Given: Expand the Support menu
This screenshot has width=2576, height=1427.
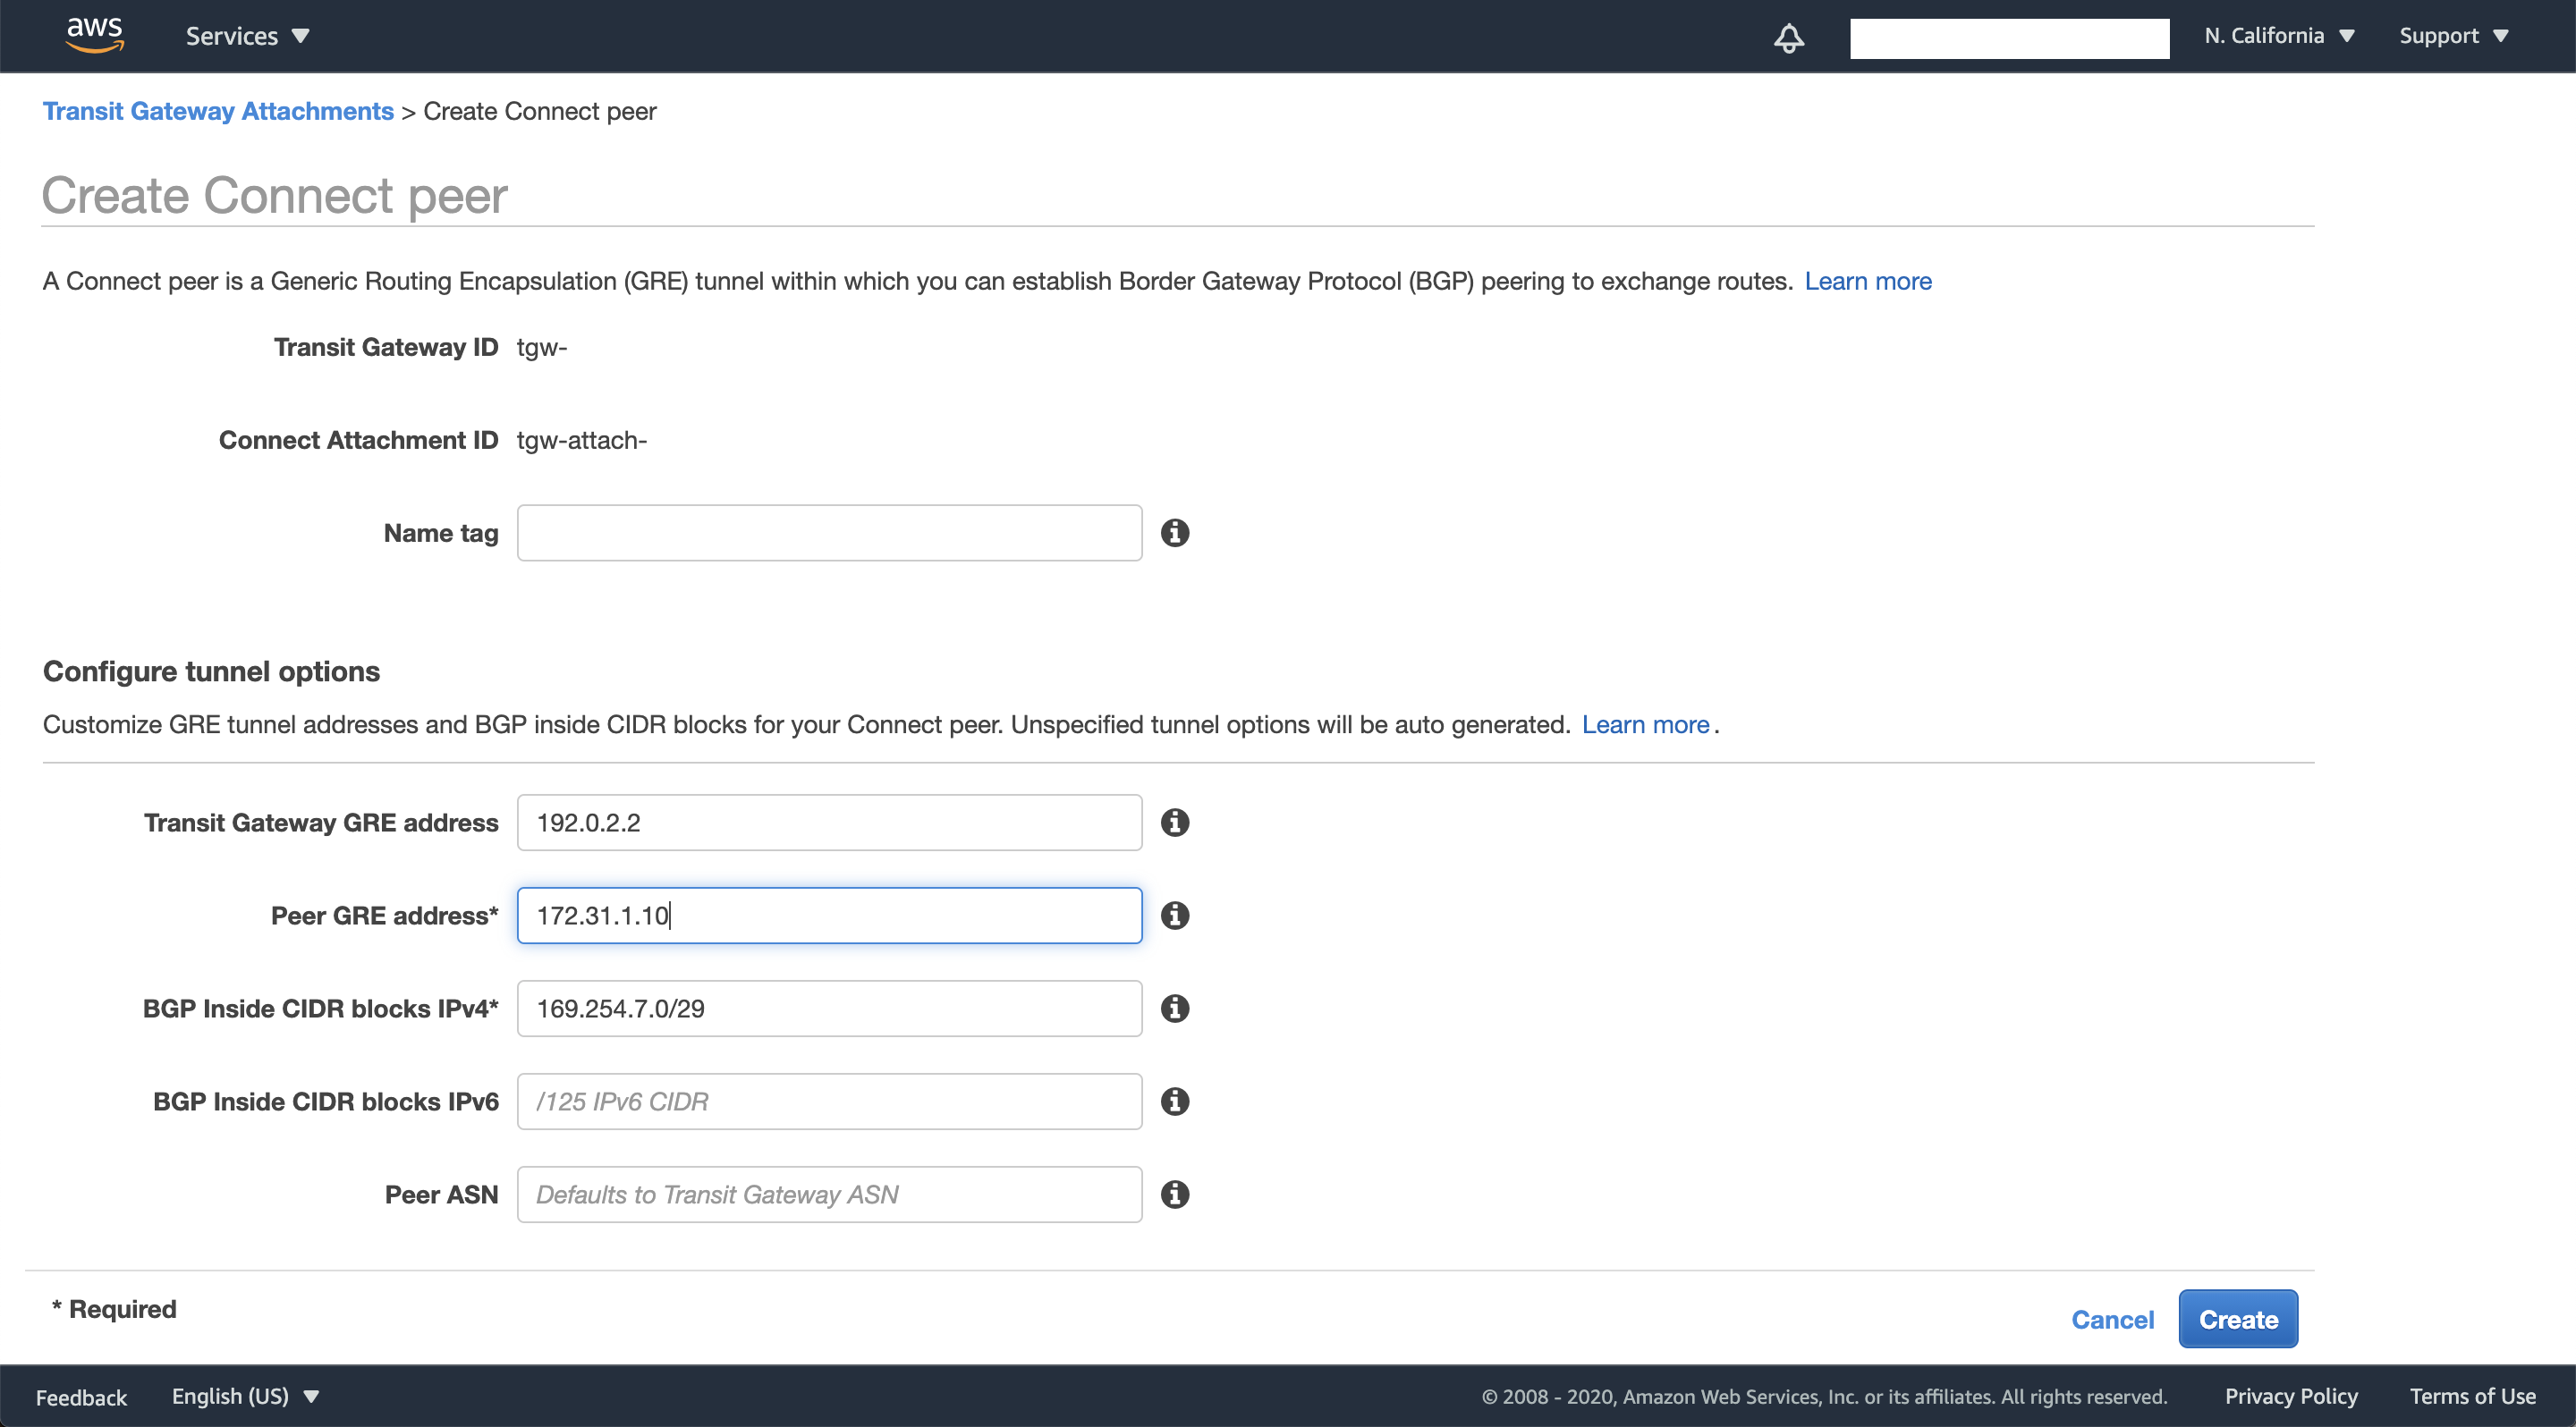Looking at the screenshot, I should [x=2453, y=36].
